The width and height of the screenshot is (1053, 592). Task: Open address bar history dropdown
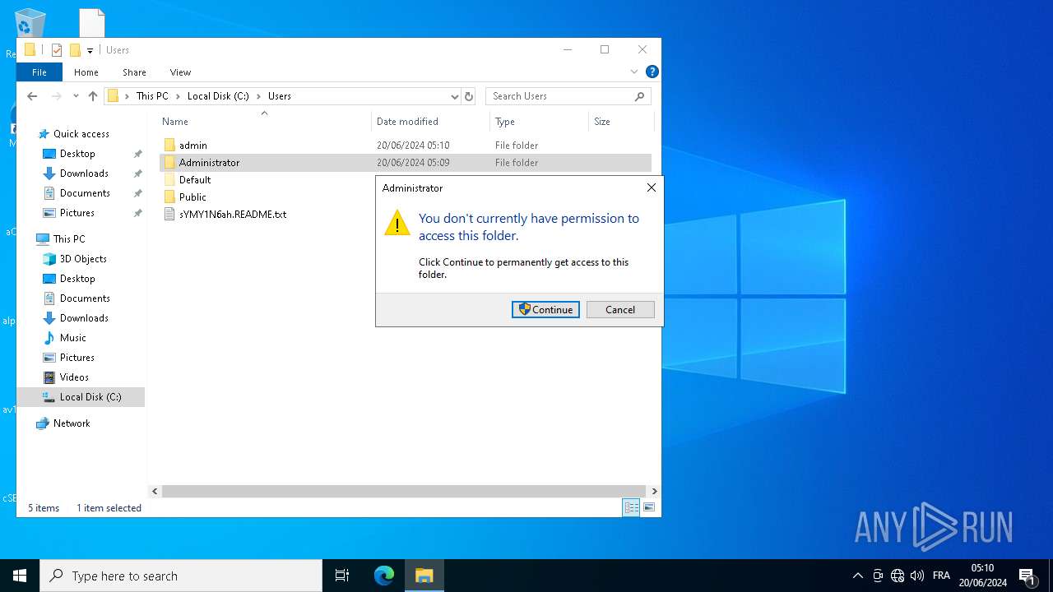tap(454, 96)
